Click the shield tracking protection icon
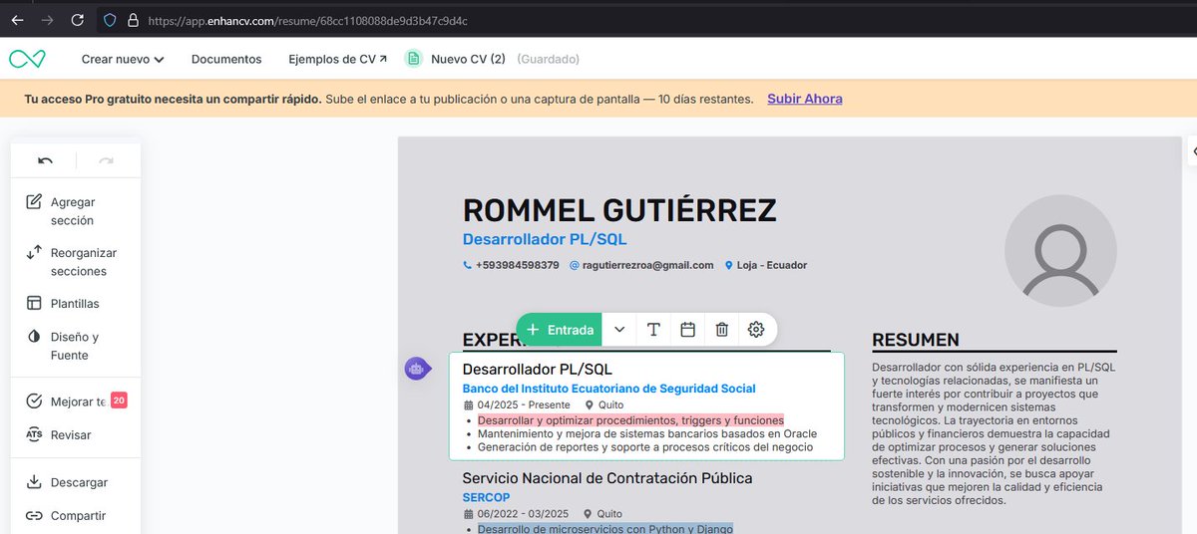This screenshot has width=1197, height=534. (110, 20)
